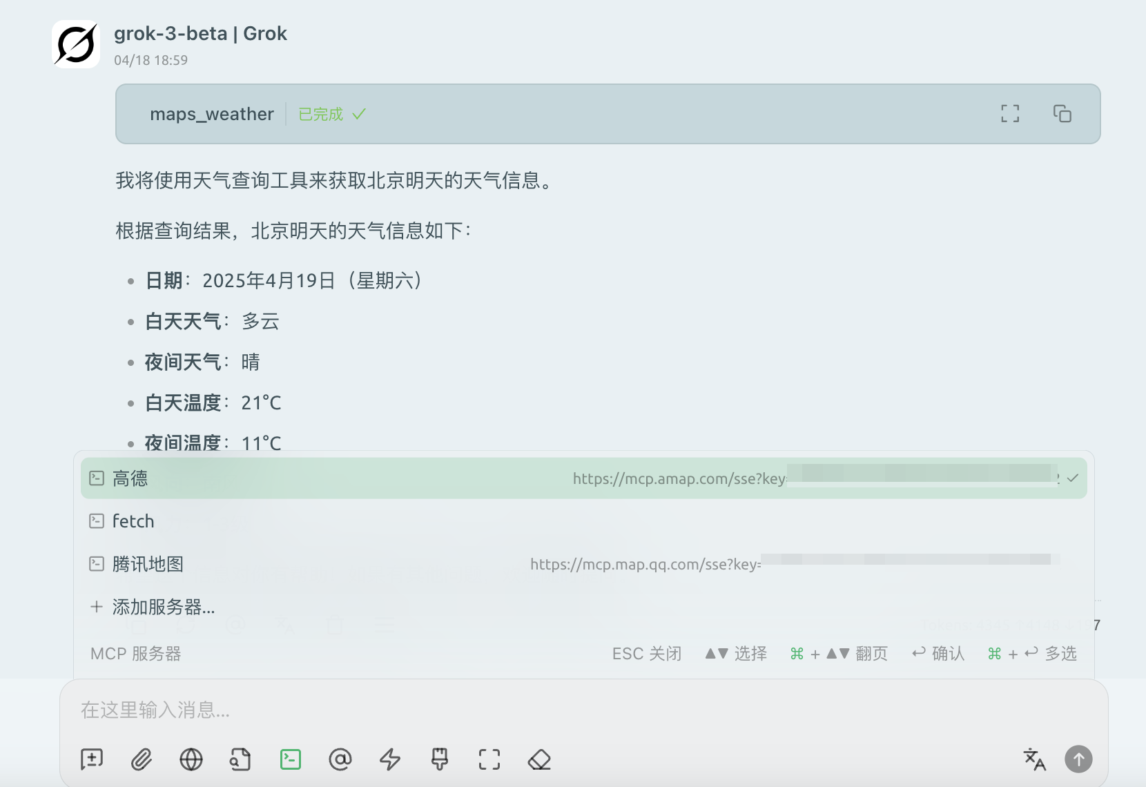
Task: Select the 高德 MCP server entry
Action: click(583, 478)
